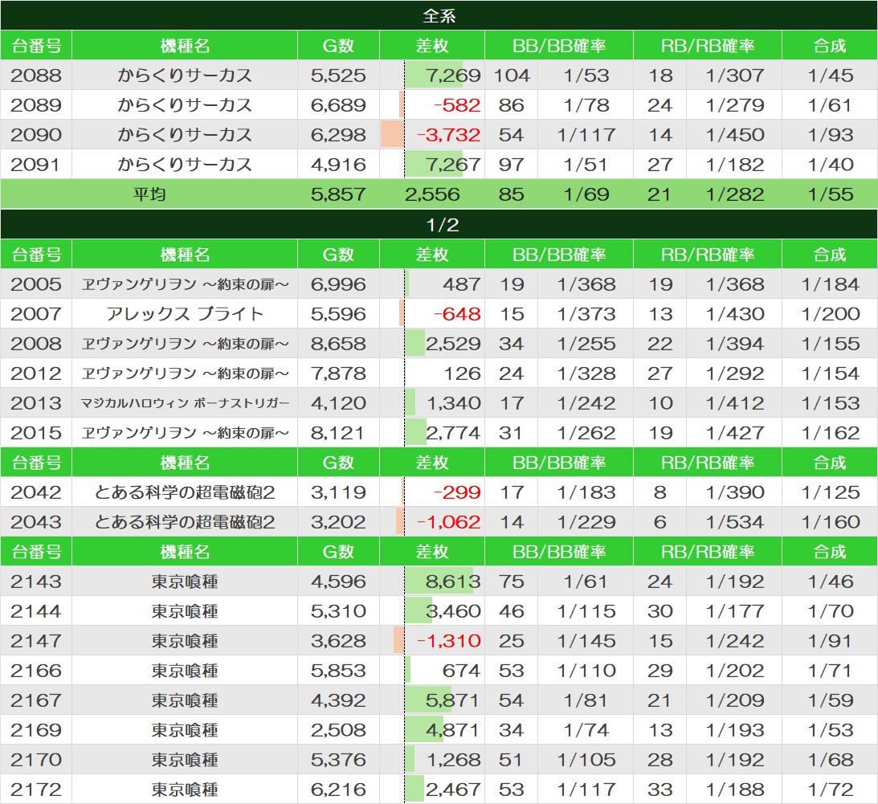Select machine 2043 とある科学の超電磁砲2 name
This screenshot has width=878, height=804.
pos(184,521)
